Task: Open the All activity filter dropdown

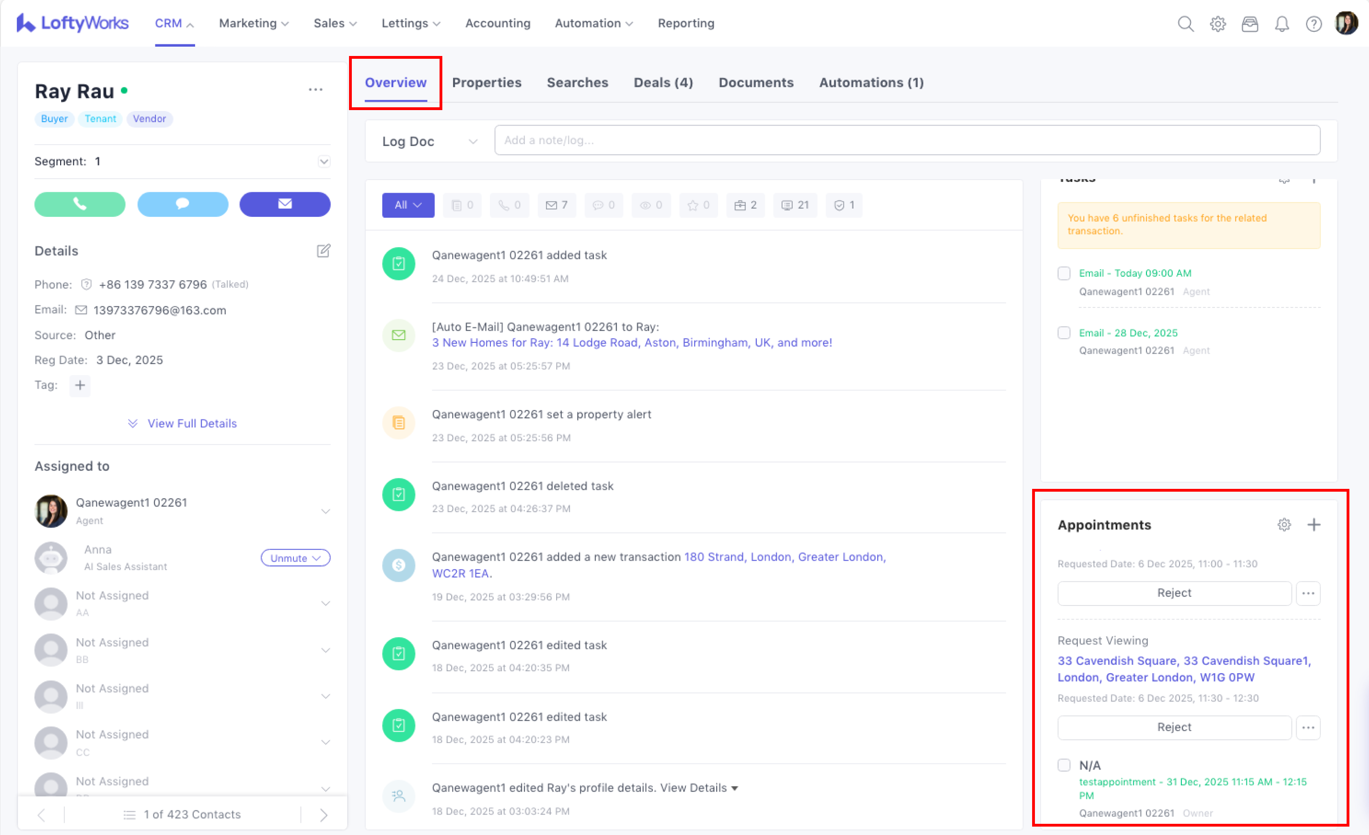Action: tap(407, 205)
